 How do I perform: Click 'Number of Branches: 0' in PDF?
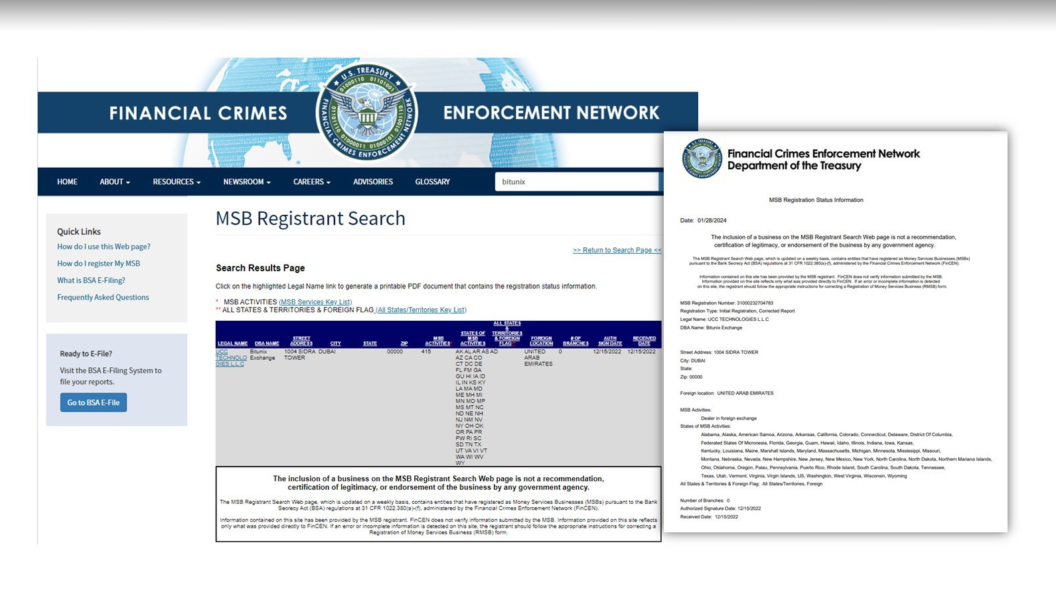[x=704, y=501]
